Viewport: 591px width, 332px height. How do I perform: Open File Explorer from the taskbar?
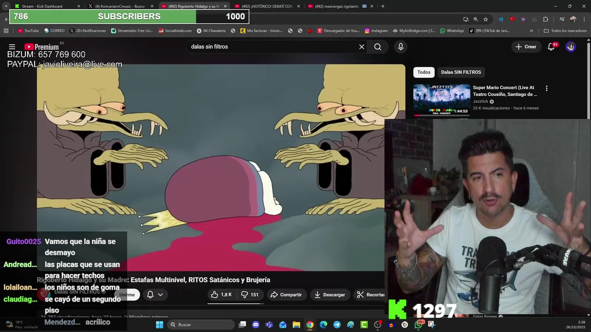[x=296, y=325]
